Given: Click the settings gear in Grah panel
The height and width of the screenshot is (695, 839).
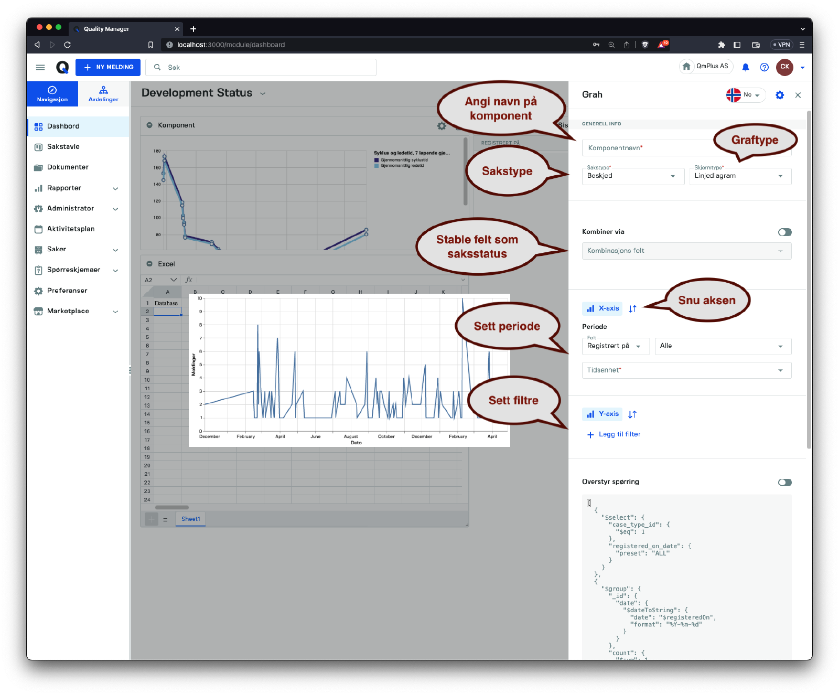Looking at the screenshot, I should tap(779, 95).
